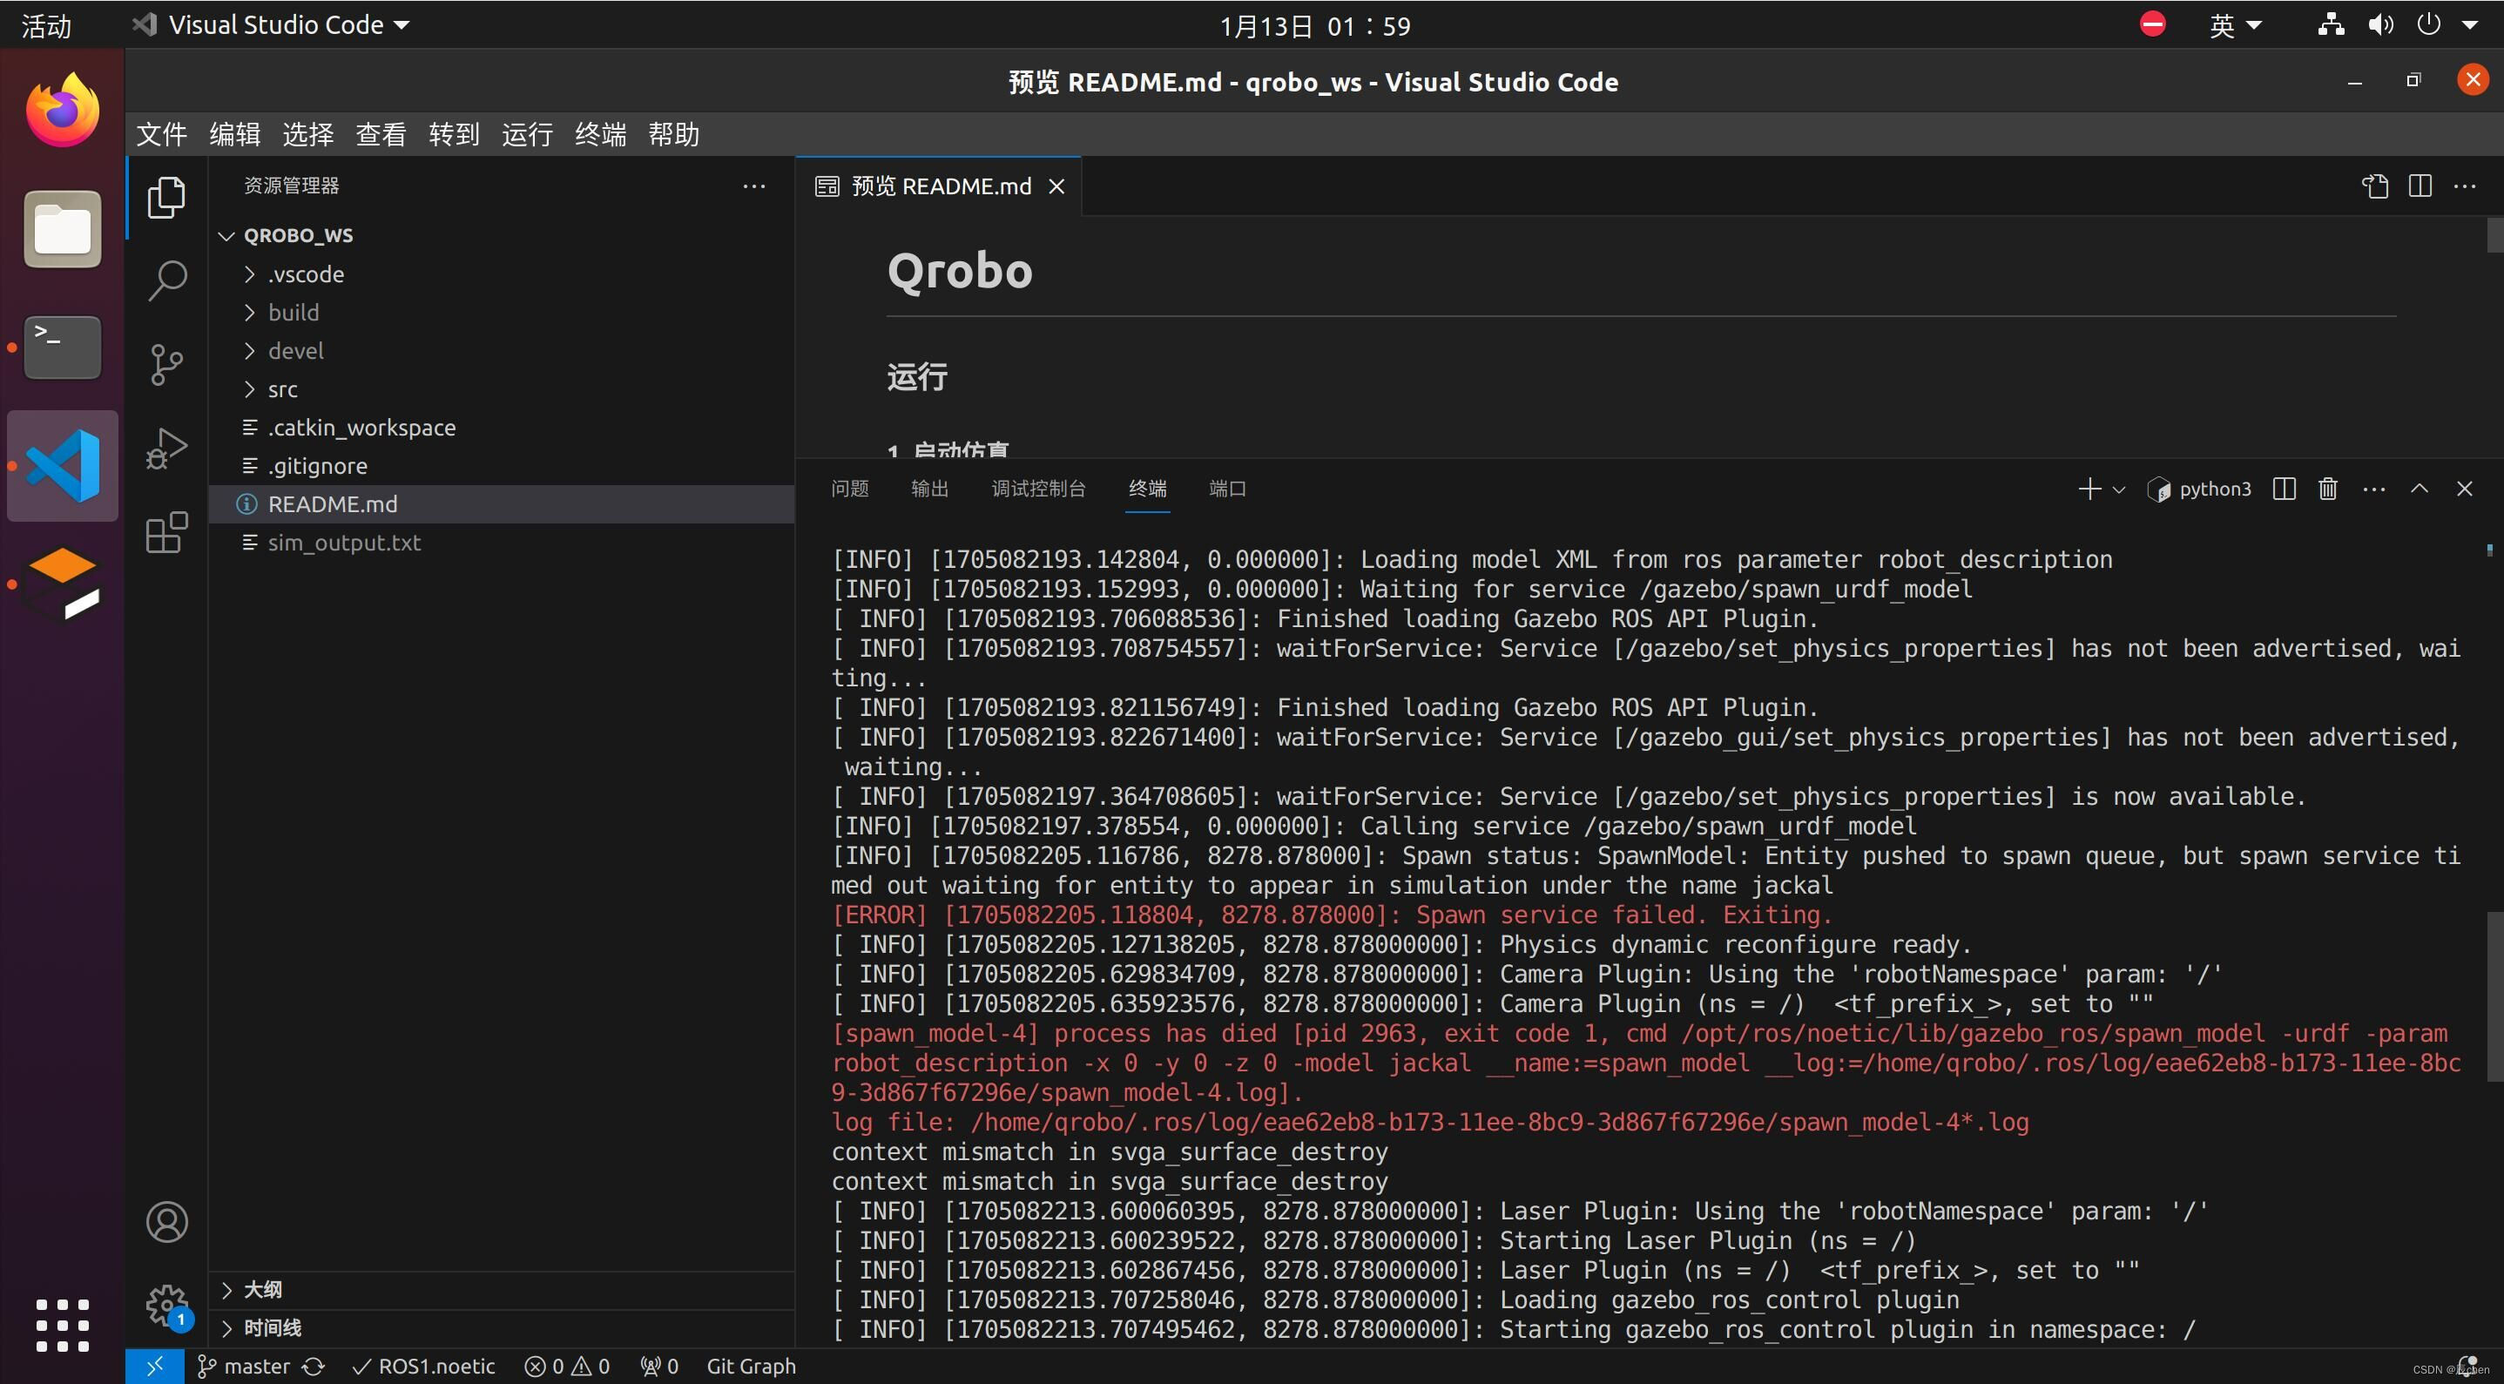Open the 文件 menu
2504x1384 pixels.
[161, 134]
